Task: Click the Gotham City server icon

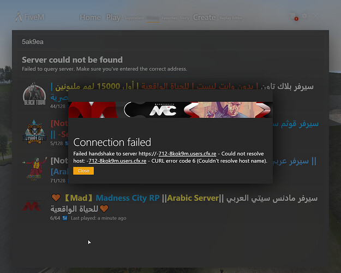Action: click(x=34, y=132)
